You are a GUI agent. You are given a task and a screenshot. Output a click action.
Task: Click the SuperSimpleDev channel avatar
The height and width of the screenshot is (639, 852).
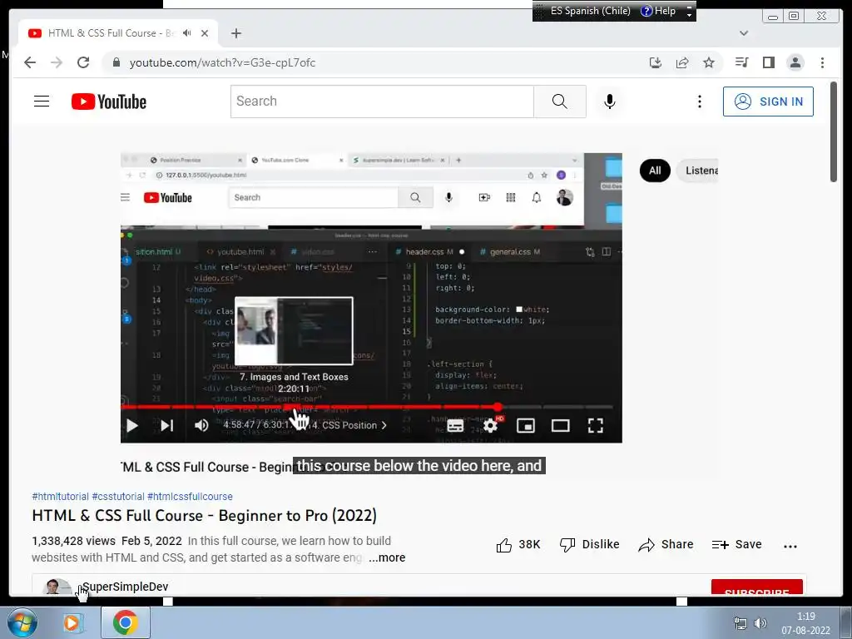[56, 587]
